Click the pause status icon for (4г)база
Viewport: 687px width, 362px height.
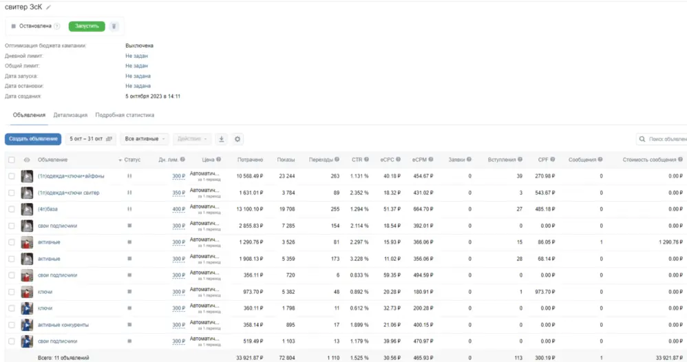click(x=129, y=209)
